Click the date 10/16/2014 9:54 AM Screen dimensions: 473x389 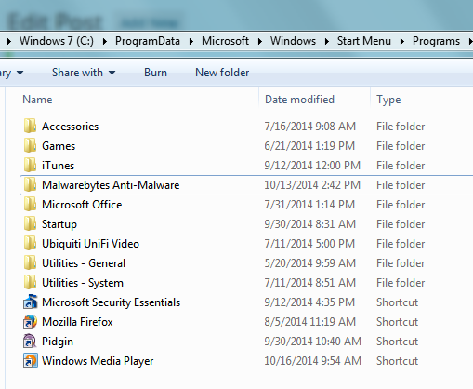(313, 361)
